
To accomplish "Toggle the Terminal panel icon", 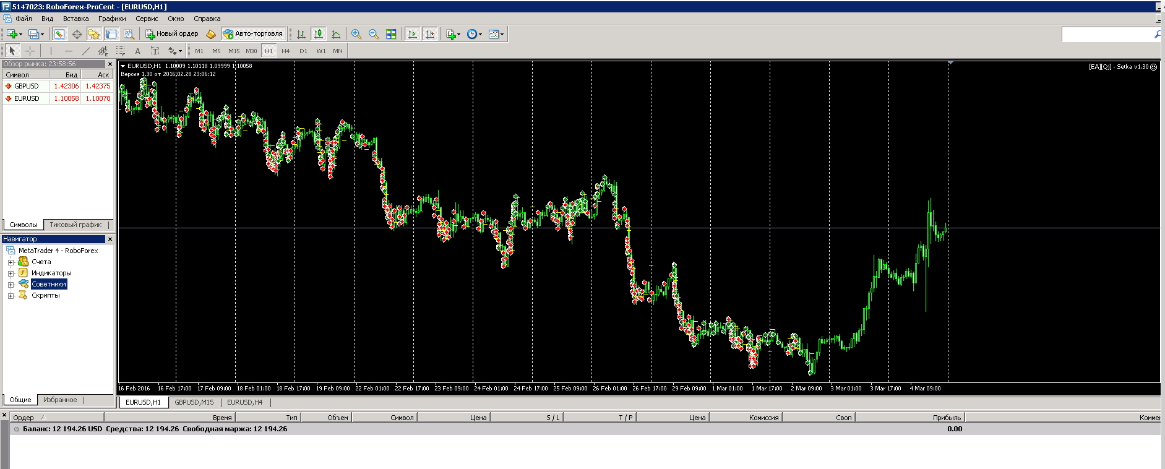I will coord(111,34).
